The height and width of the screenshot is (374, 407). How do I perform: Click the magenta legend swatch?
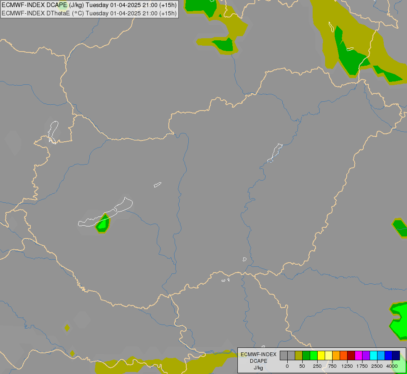(x=358, y=355)
